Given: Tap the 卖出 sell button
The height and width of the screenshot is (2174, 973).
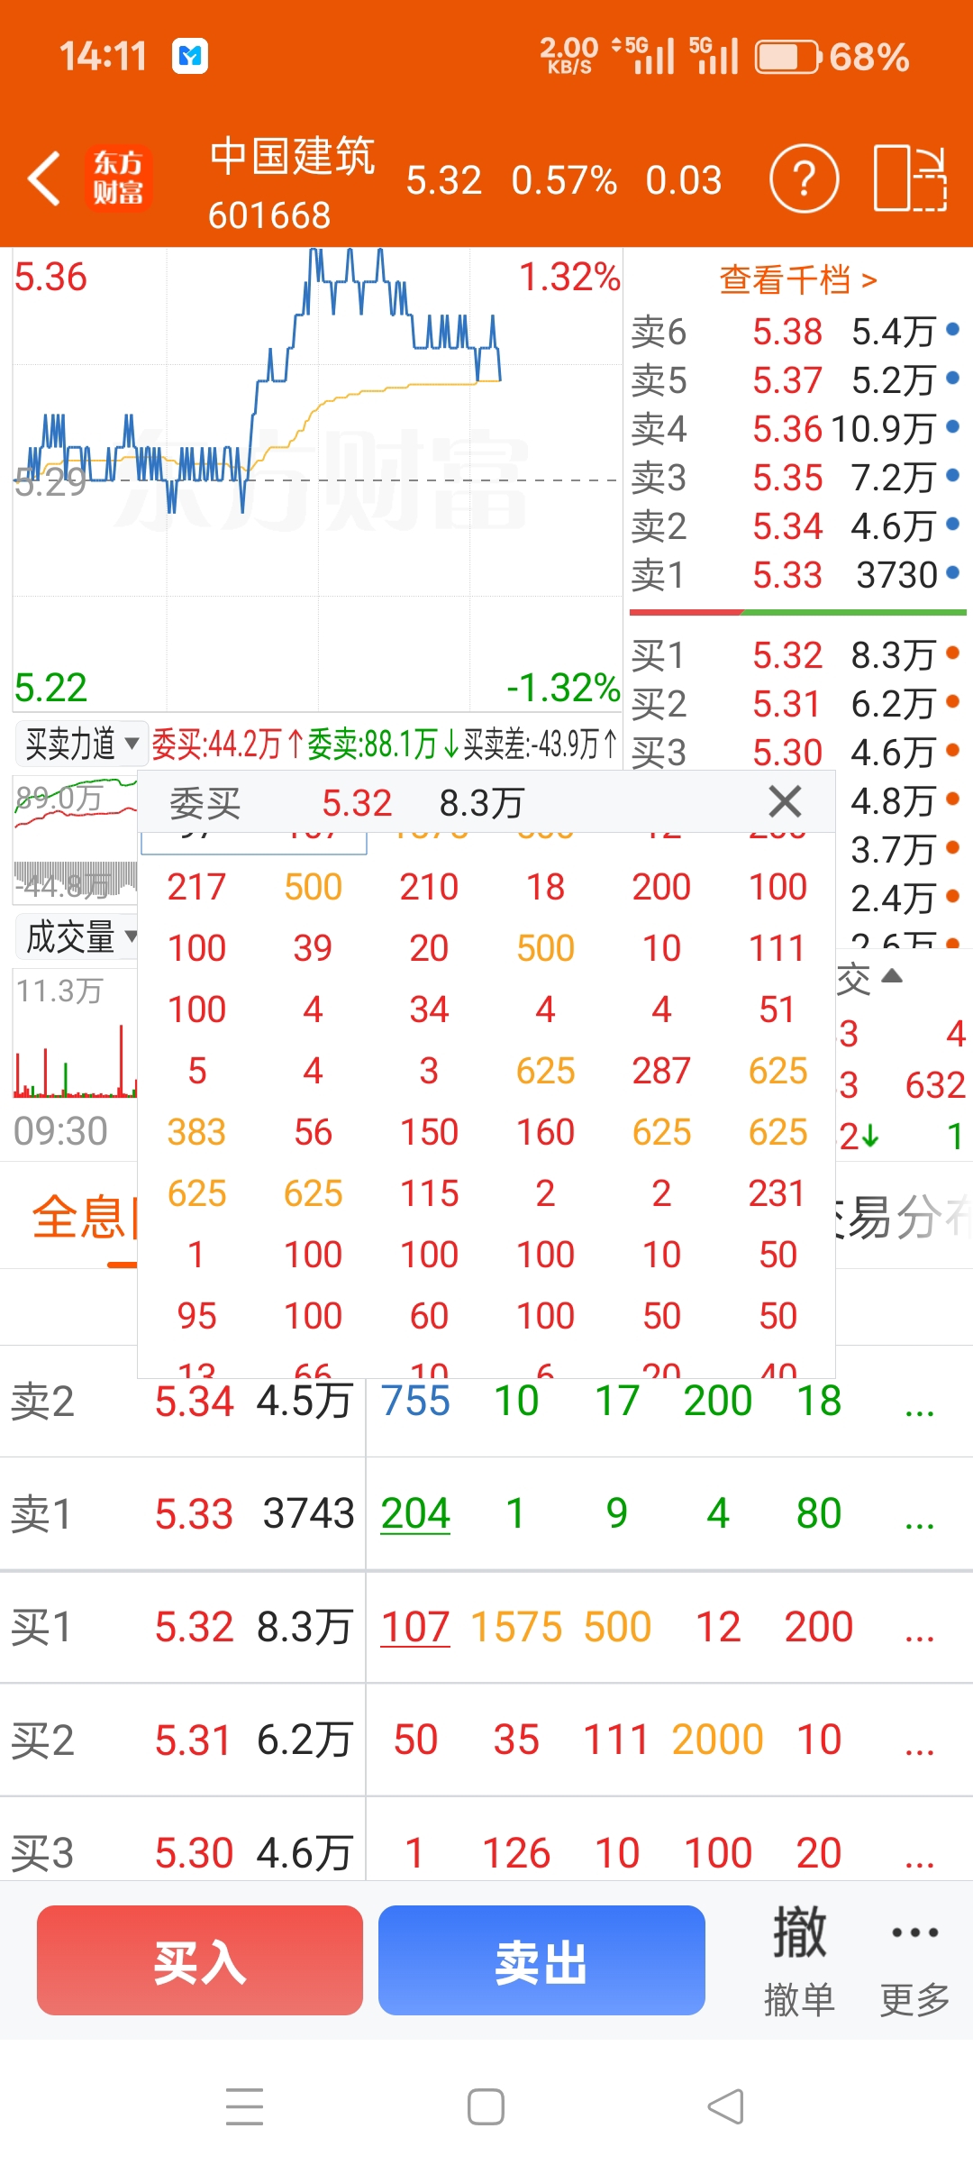Looking at the screenshot, I should pyautogui.click(x=541, y=1960).
